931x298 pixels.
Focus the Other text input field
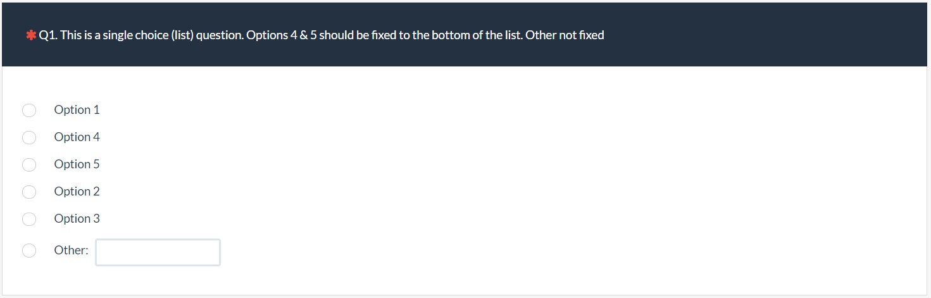158,252
